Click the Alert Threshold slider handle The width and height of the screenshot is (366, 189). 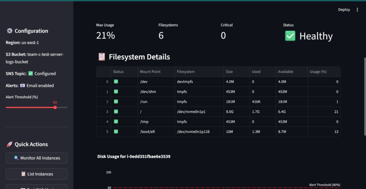coord(55,107)
